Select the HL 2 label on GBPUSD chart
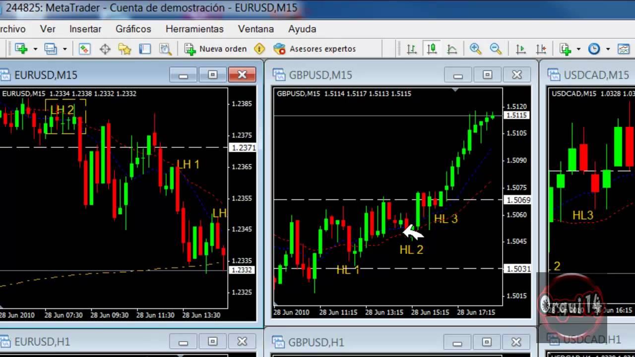 pyautogui.click(x=411, y=250)
